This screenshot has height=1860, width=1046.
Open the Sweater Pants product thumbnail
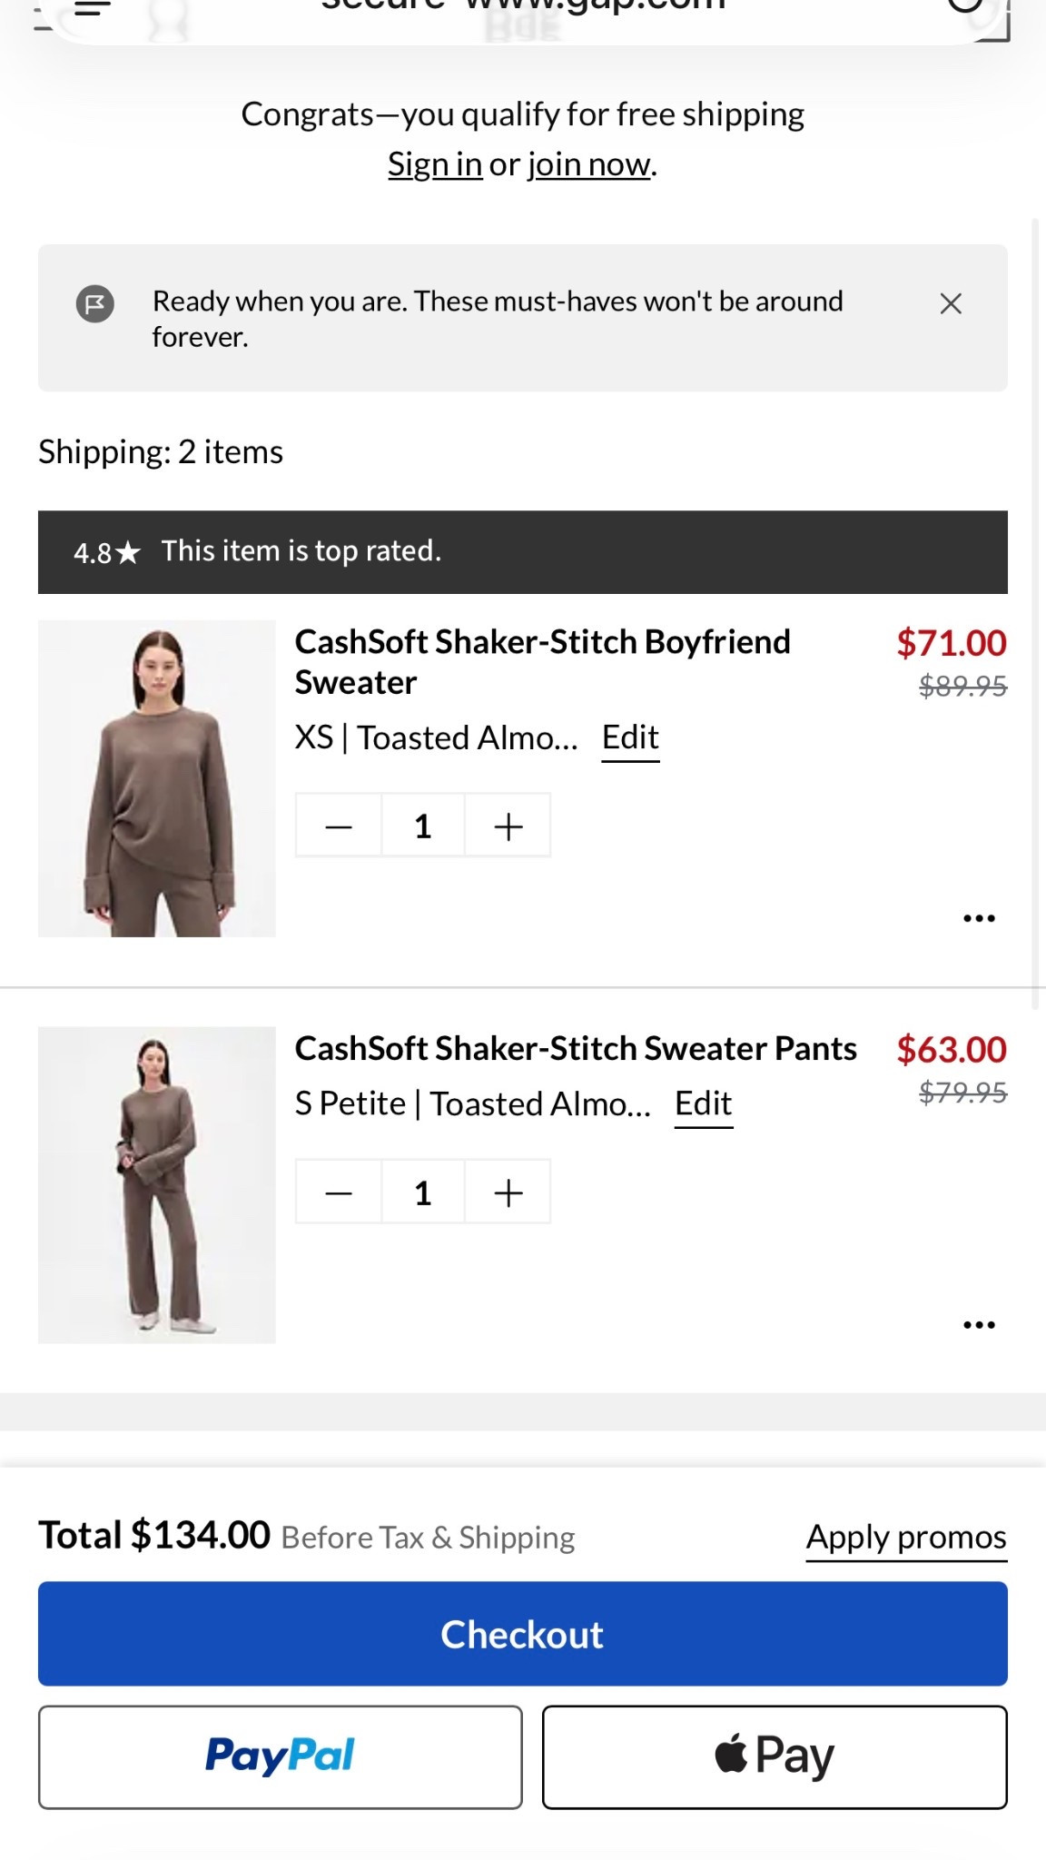click(157, 1184)
